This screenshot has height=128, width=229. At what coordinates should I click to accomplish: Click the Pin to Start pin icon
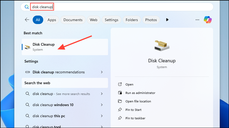[x=120, y=110]
